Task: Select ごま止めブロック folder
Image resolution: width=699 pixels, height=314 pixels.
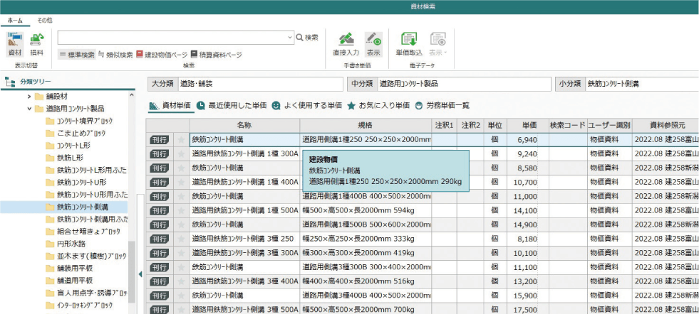Action: [x=76, y=133]
